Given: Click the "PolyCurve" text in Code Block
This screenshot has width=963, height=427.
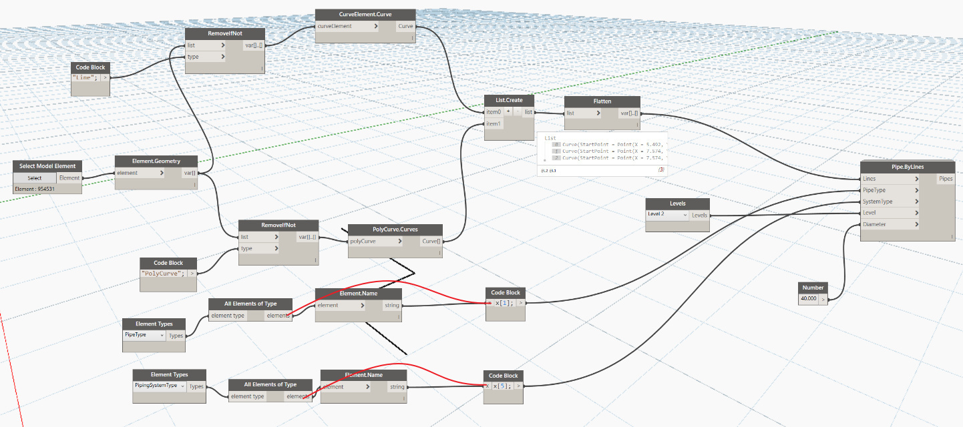Looking at the screenshot, I should coord(162,273).
